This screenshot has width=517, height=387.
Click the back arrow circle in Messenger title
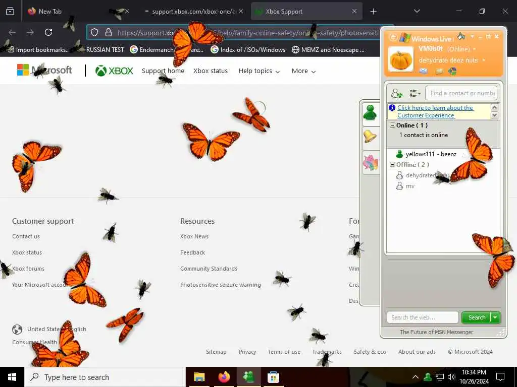pyautogui.click(x=393, y=37)
